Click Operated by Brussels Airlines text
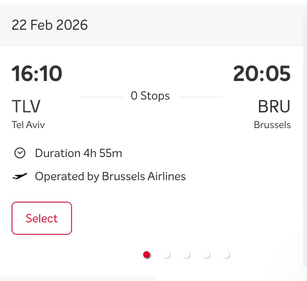This screenshot has height=281, width=307. pos(110,176)
